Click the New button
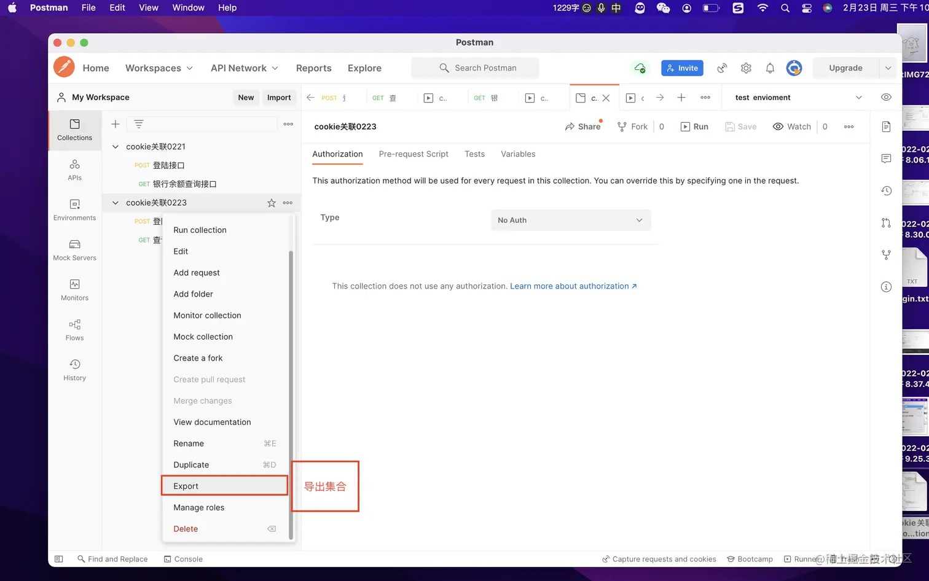The image size is (929, 581). [x=246, y=97]
